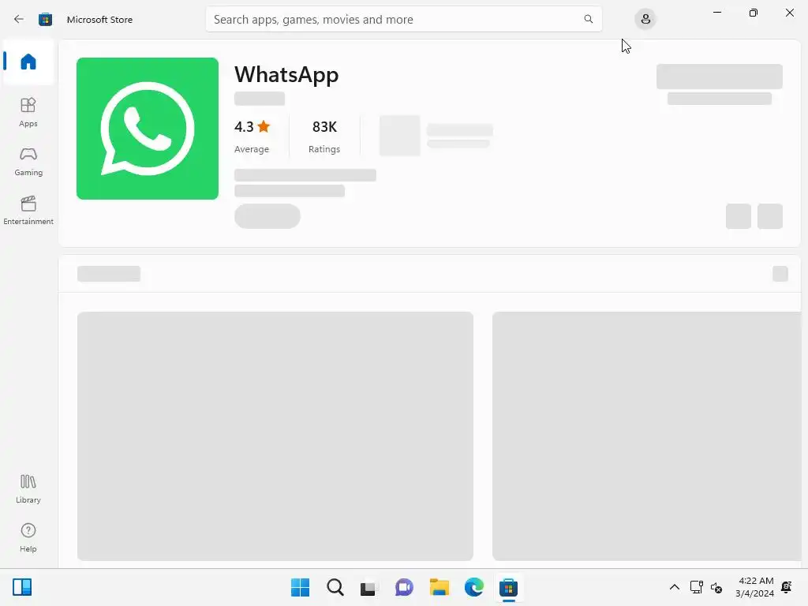Launch Microsoft Edge from taskbar
This screenshot has height=606, width=808.
tap(473, 587)
